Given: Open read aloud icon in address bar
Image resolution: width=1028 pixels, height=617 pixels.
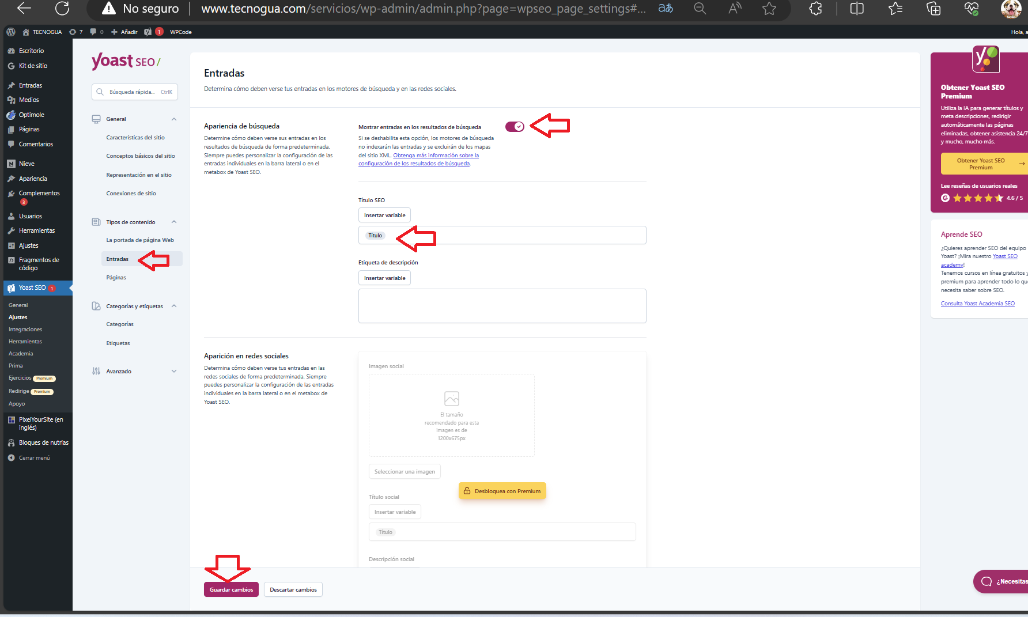Looking at the screenshot, I should (735, 8).
